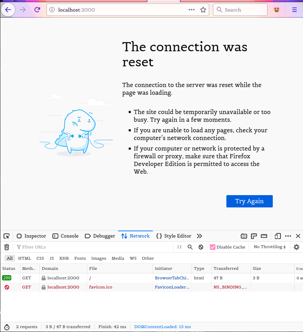This screenshot has width=303, height=332.
Task: Open the page actions ellipsis menu
Action: [x=192, y=10]
